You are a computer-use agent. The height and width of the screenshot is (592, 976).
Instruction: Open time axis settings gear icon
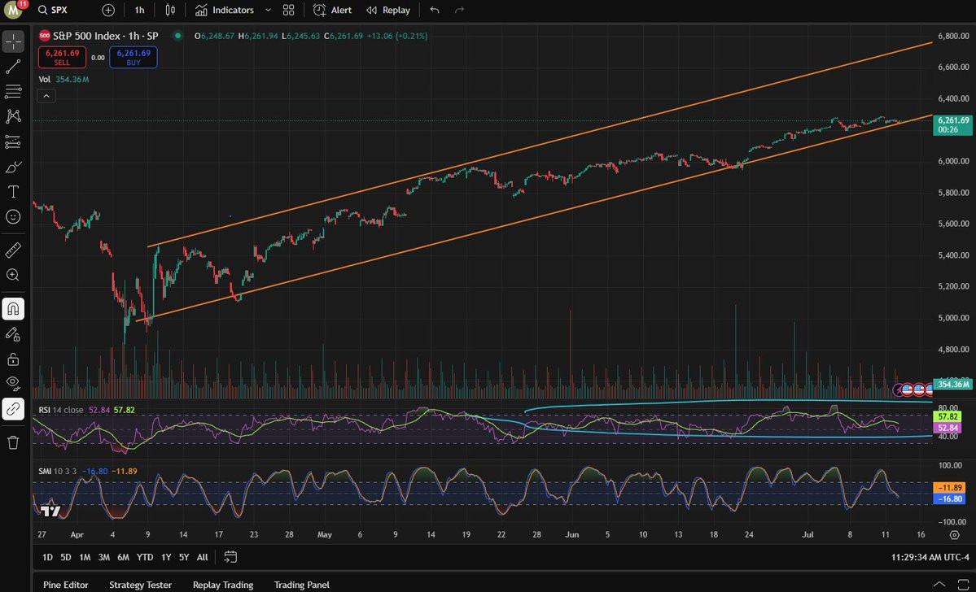pyautogui.click(x=954, y=535)
